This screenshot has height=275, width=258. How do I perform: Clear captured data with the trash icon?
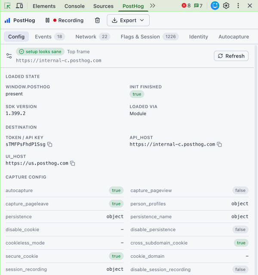point(97,20)
